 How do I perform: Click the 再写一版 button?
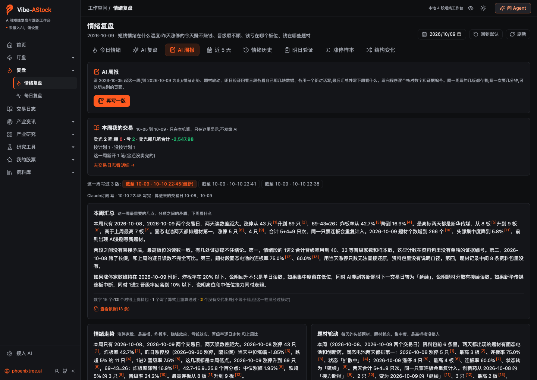[x=112, y=101]
